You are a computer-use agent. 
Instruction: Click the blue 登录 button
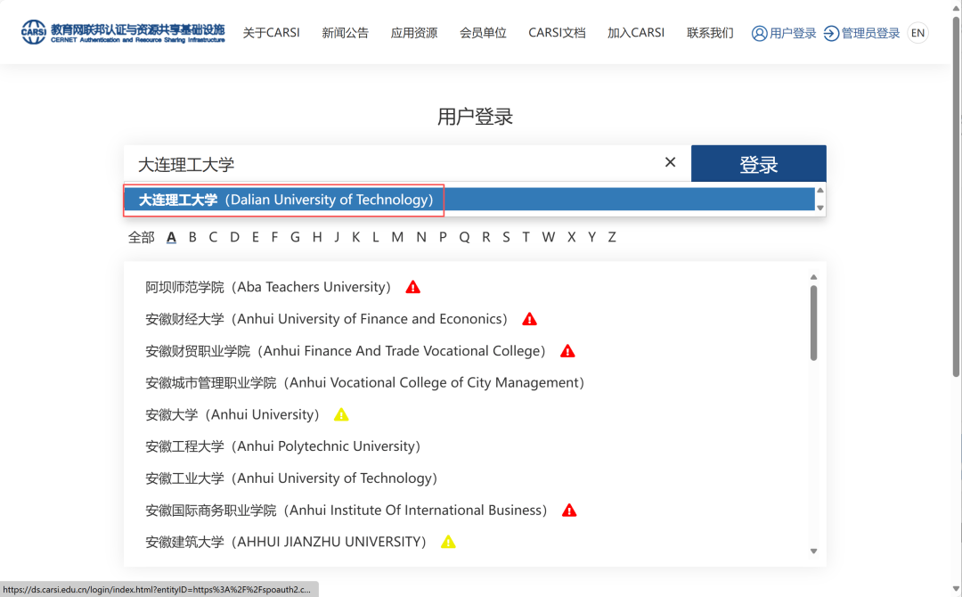tap(758, 164)
